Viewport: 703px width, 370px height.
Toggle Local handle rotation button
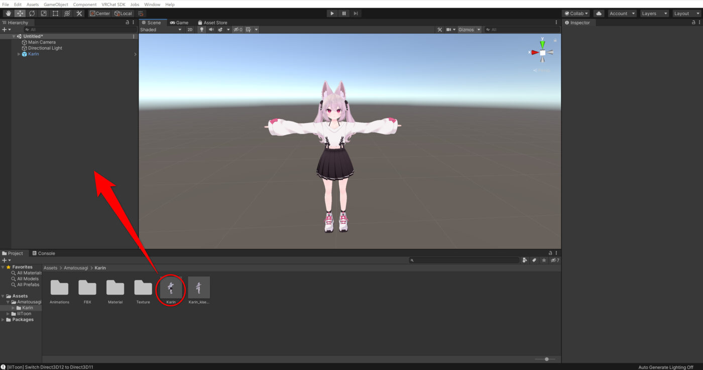pos(123,14)
